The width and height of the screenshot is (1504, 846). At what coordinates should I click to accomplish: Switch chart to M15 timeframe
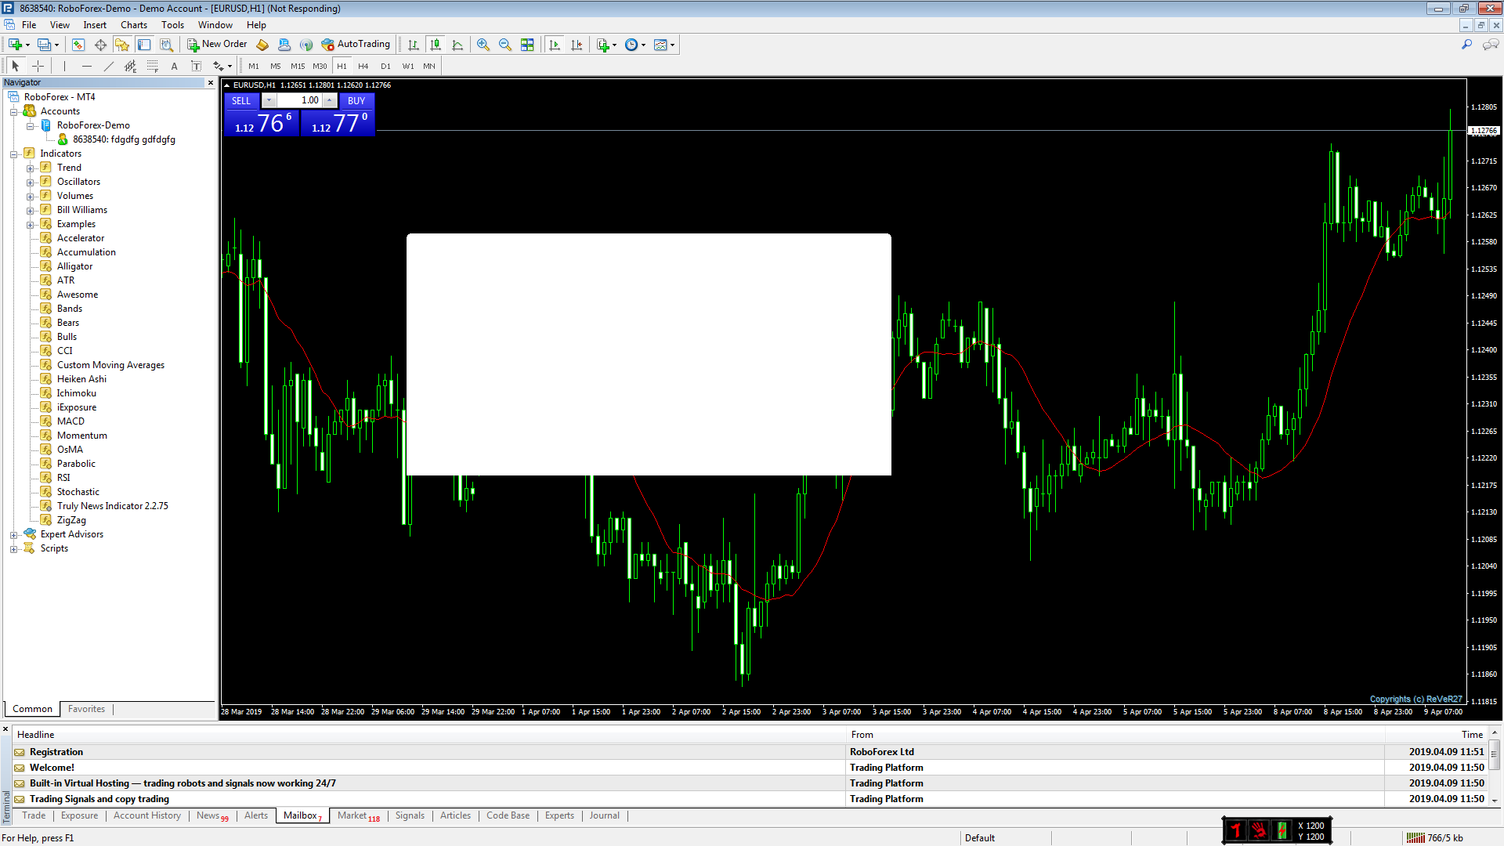(x=298, y=66)
